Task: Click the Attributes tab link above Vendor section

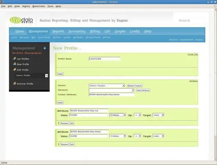Action: [194, 81]
